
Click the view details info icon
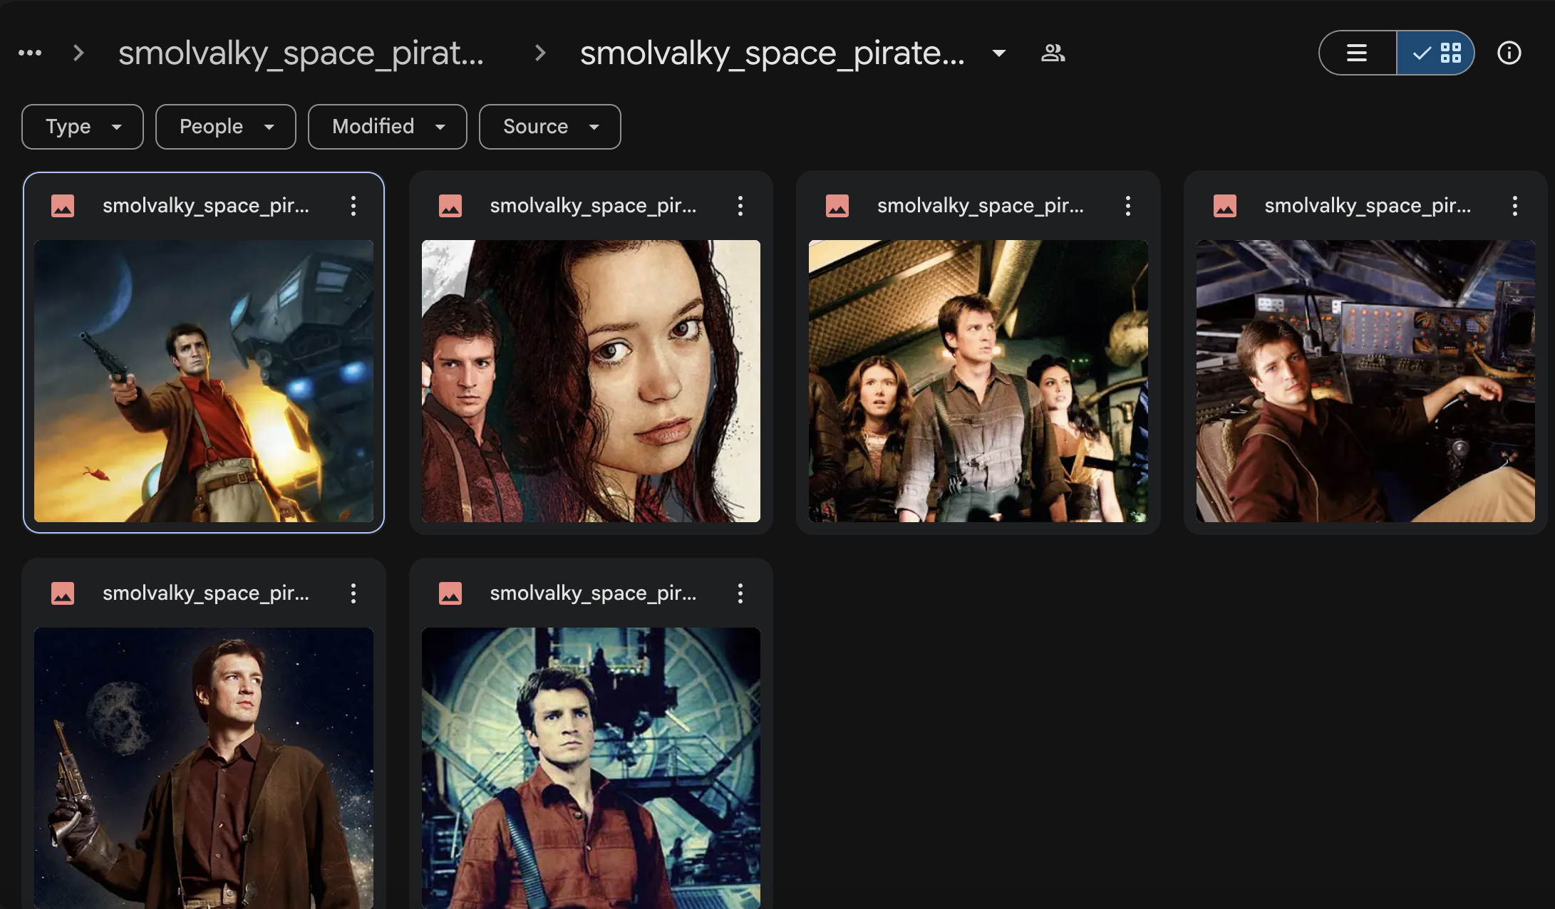[1509, 53]
